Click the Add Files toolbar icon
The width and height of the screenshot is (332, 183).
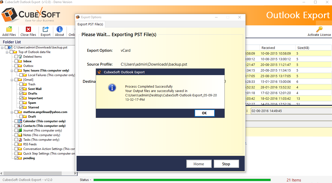coord(9,29)
